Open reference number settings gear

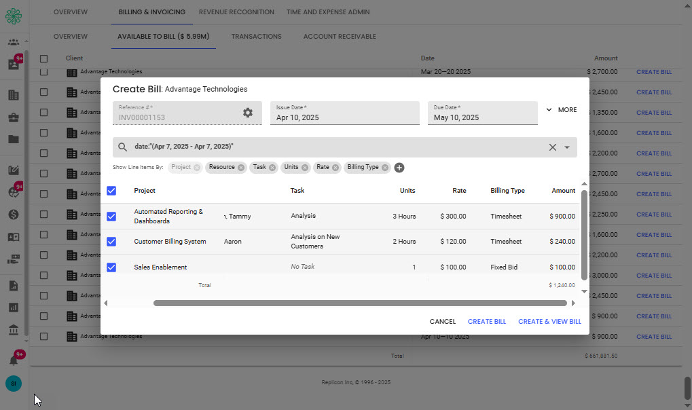(x=248, y=113)
